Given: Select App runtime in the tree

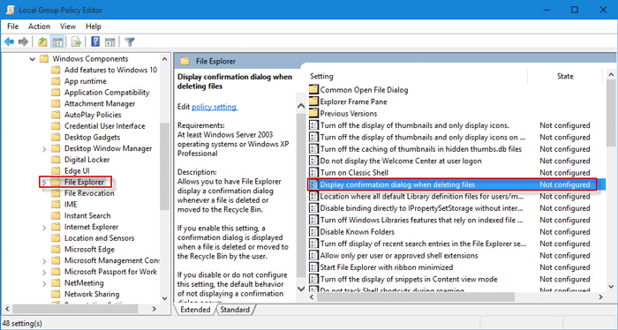Looking at the screenshot, I should (x=85, y=81).
